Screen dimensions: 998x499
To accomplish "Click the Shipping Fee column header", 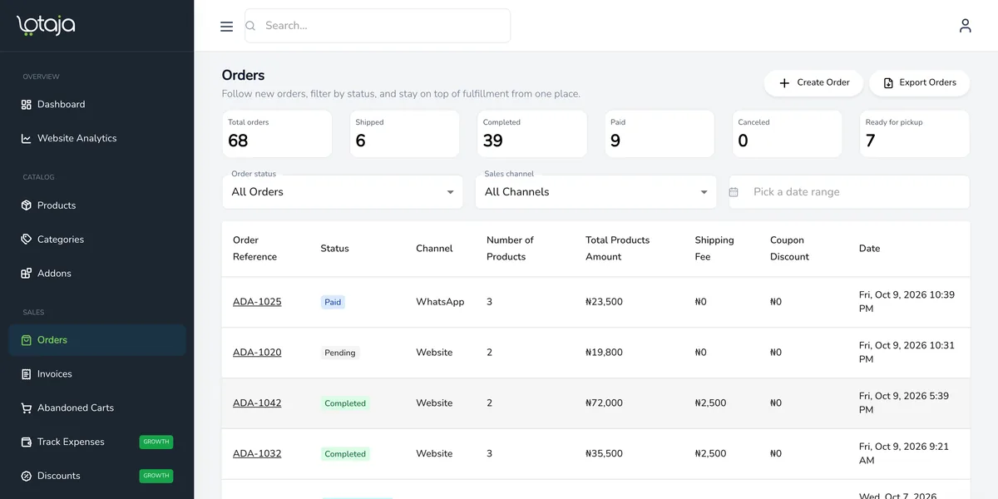I will pos(714,249).
